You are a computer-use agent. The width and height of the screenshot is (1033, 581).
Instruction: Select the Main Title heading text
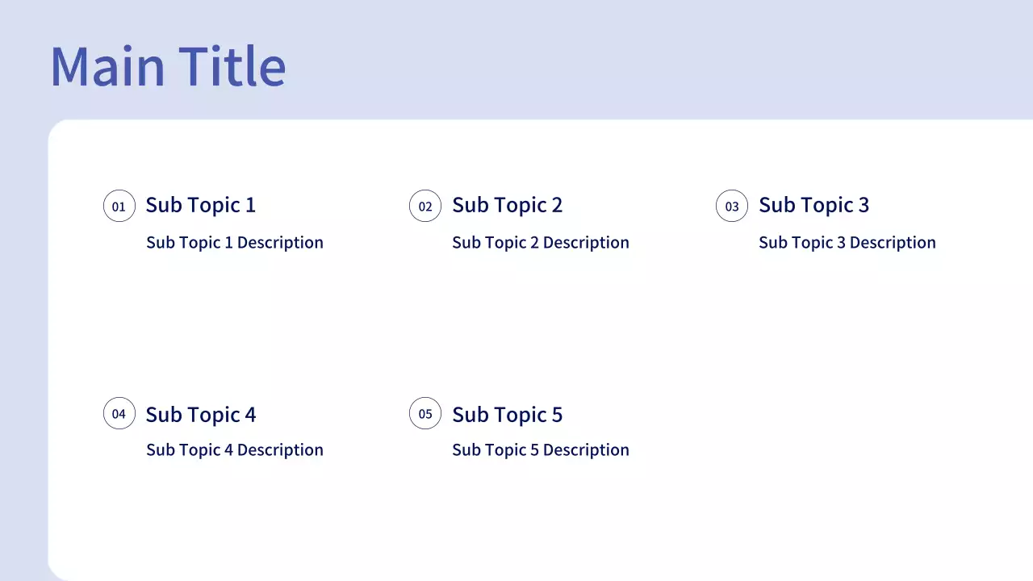pyautogui.click(x=168, y=66)
